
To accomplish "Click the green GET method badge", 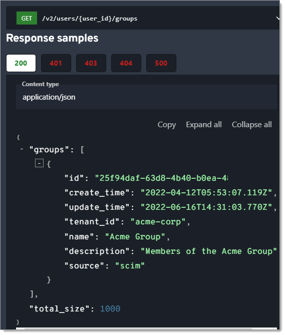I will 27,18.
